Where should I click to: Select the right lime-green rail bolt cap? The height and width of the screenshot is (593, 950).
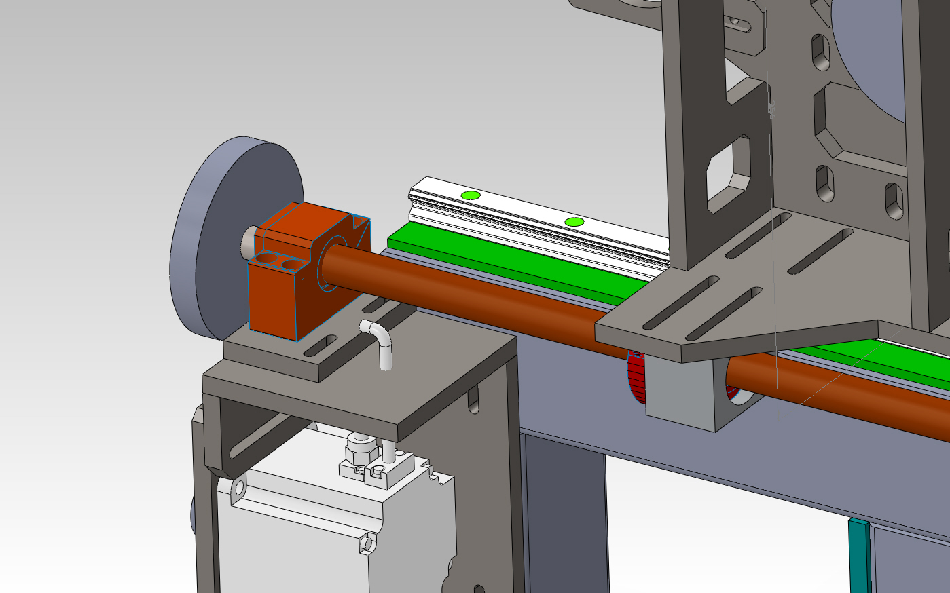[x=574, y=222]
